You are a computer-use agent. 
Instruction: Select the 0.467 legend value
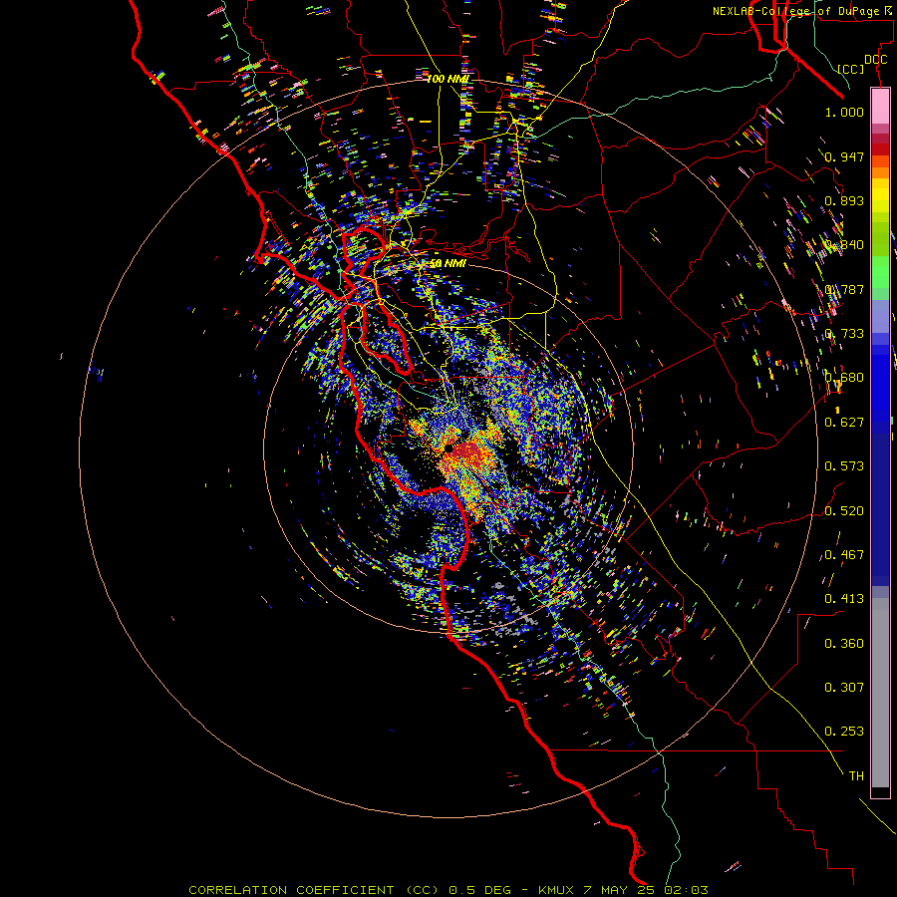[x=844, y=555]
